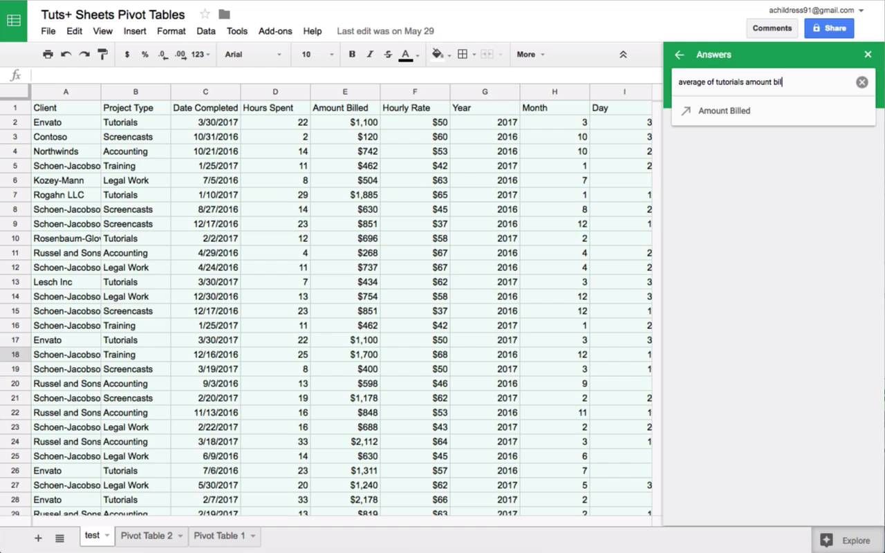Viewport: 885px width, 553px height.
Task: Toggle bold formatting
Action: point(352,54)
